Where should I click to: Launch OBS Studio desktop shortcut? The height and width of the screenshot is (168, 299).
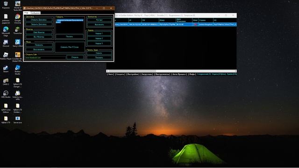point(6,94)
